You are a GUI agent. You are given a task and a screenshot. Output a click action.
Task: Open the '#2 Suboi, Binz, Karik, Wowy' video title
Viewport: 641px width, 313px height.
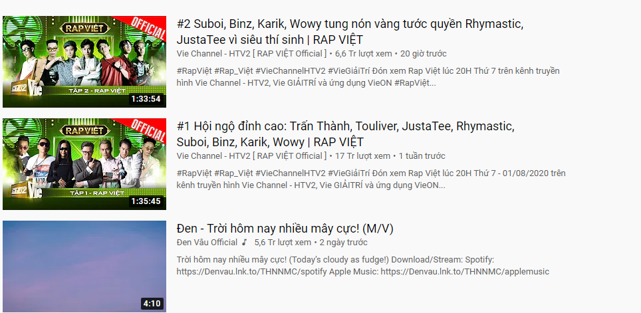click(x=350, y=32)
